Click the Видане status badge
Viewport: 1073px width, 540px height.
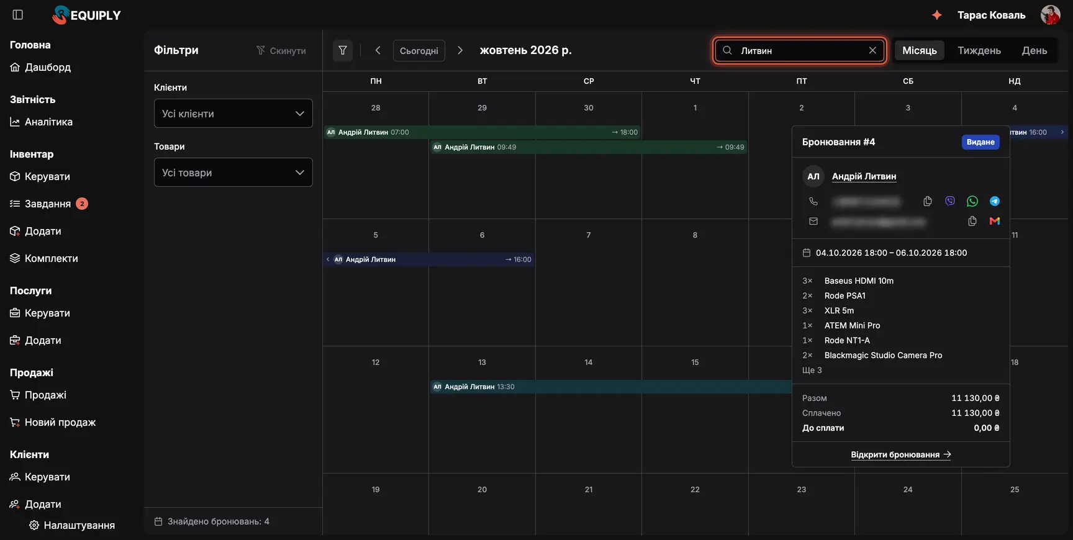980,142
